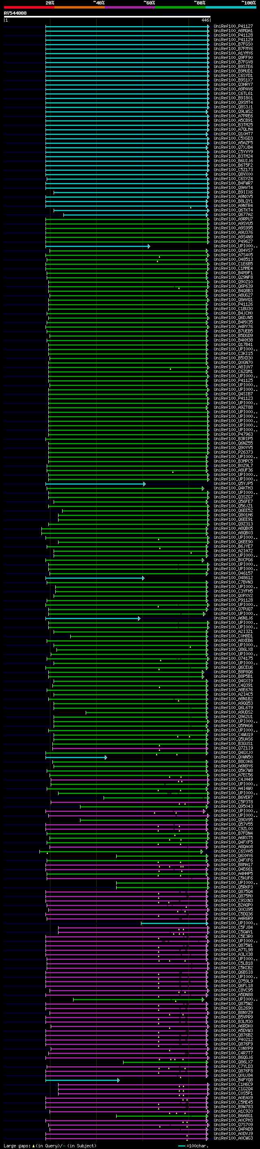Select hit label UniRef100_A7PRE6
This screenshot has height=1149, width=260.
(233, 116)
